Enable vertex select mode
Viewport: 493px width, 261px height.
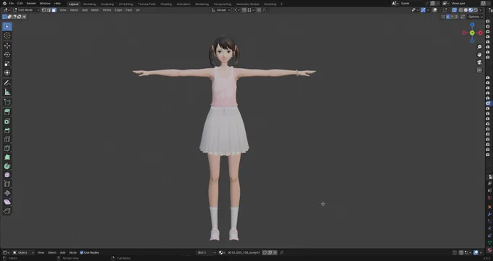point(43,10)
